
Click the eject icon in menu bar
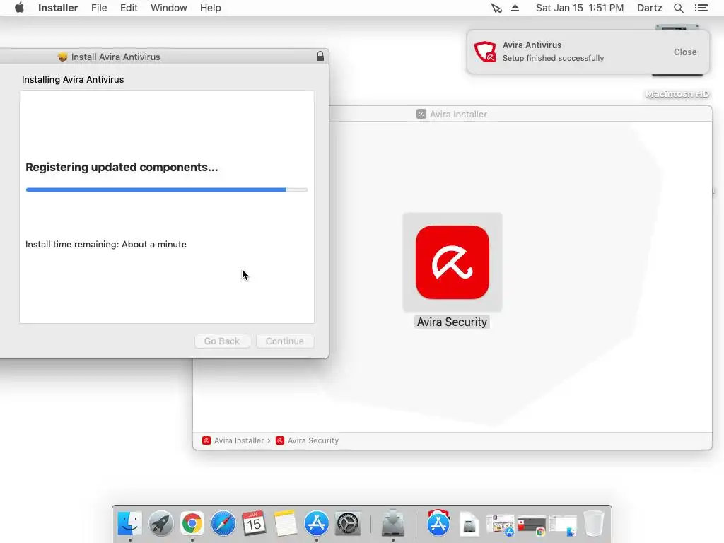pyautogui.click(x=515, y=8)
